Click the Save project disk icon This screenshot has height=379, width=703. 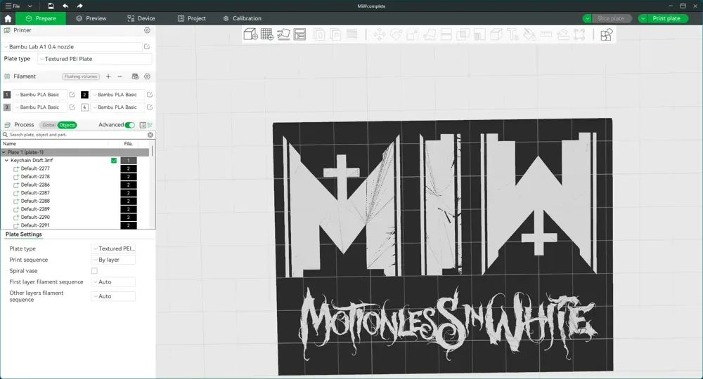pyautogui.click(x=51, y=6)
